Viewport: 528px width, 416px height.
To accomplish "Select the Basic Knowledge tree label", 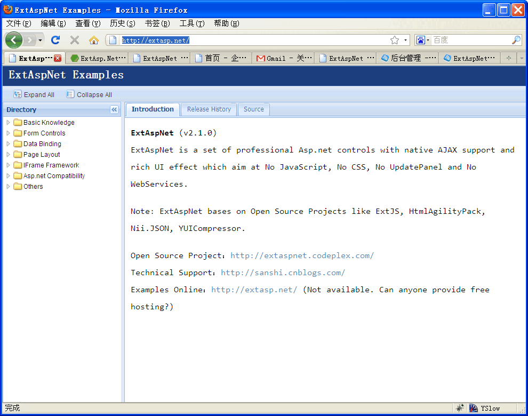I will (x=49, y=123).
